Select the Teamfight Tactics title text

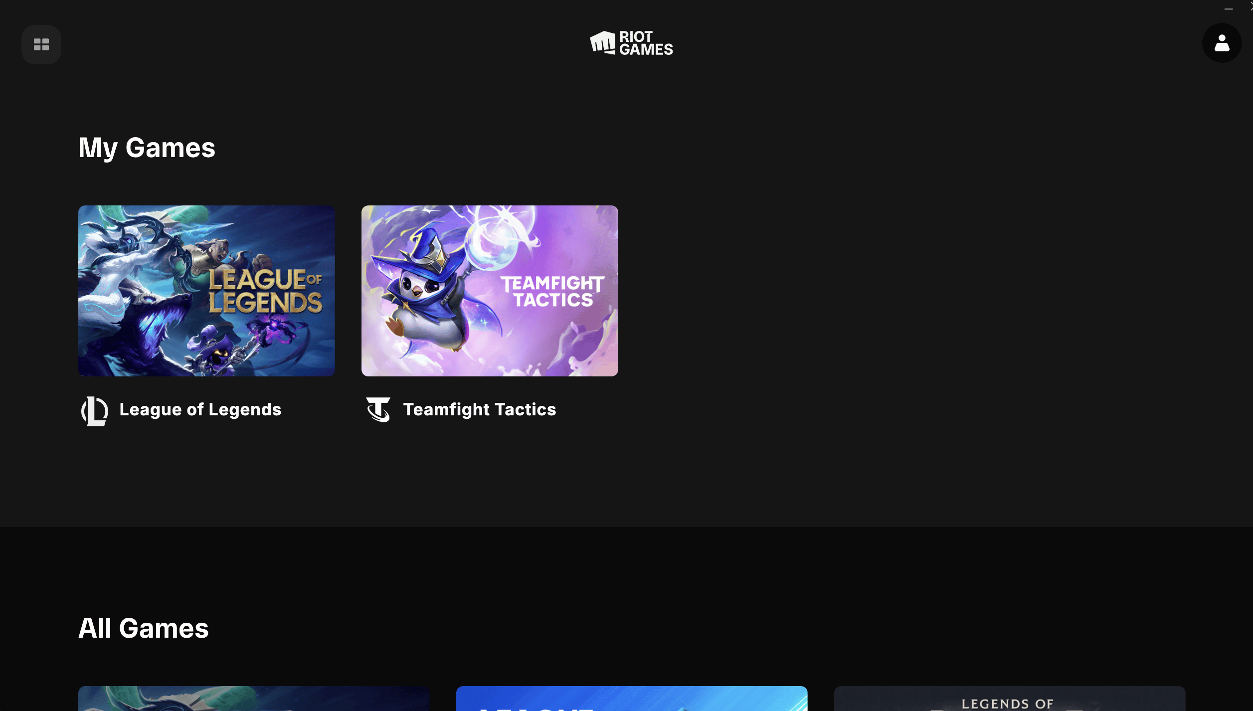pos(480,410)
